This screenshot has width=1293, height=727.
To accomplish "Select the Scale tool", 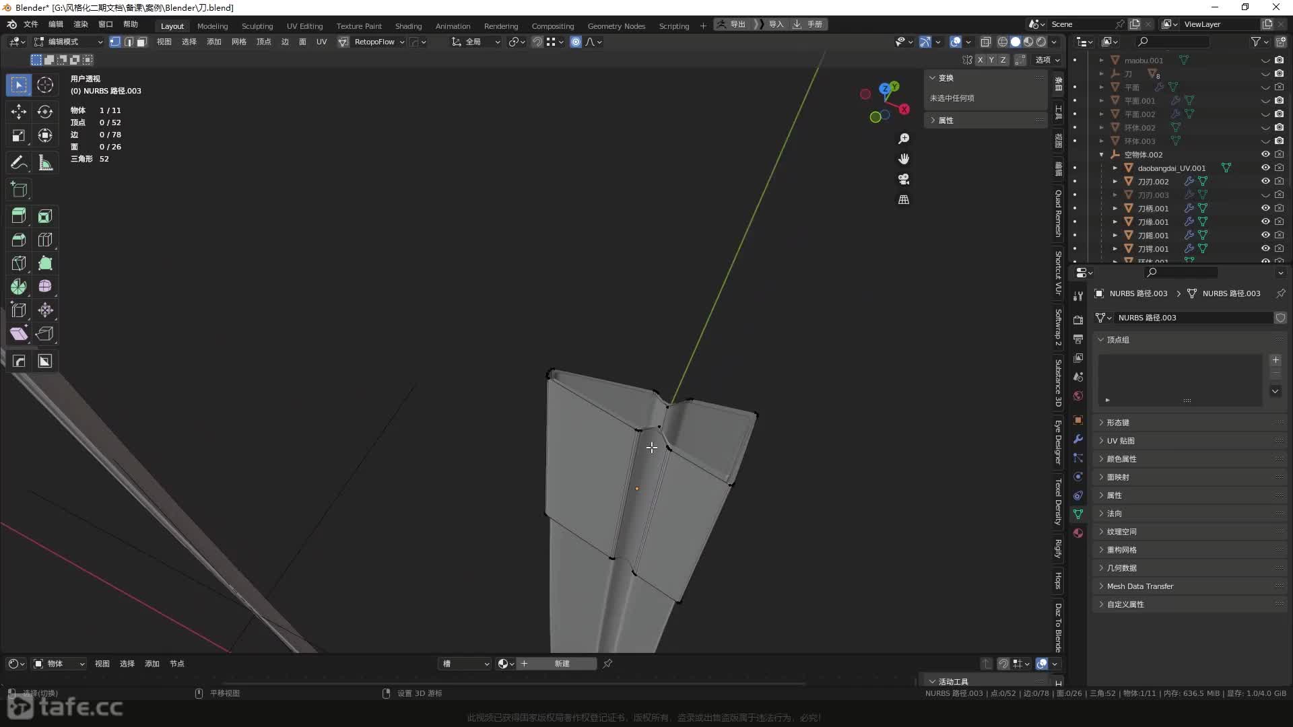I will pos(19,135).
